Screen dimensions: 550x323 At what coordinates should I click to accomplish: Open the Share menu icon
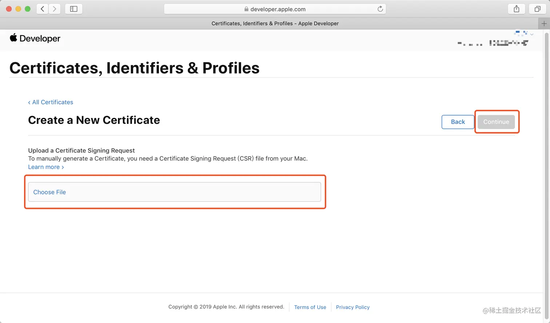517,9
